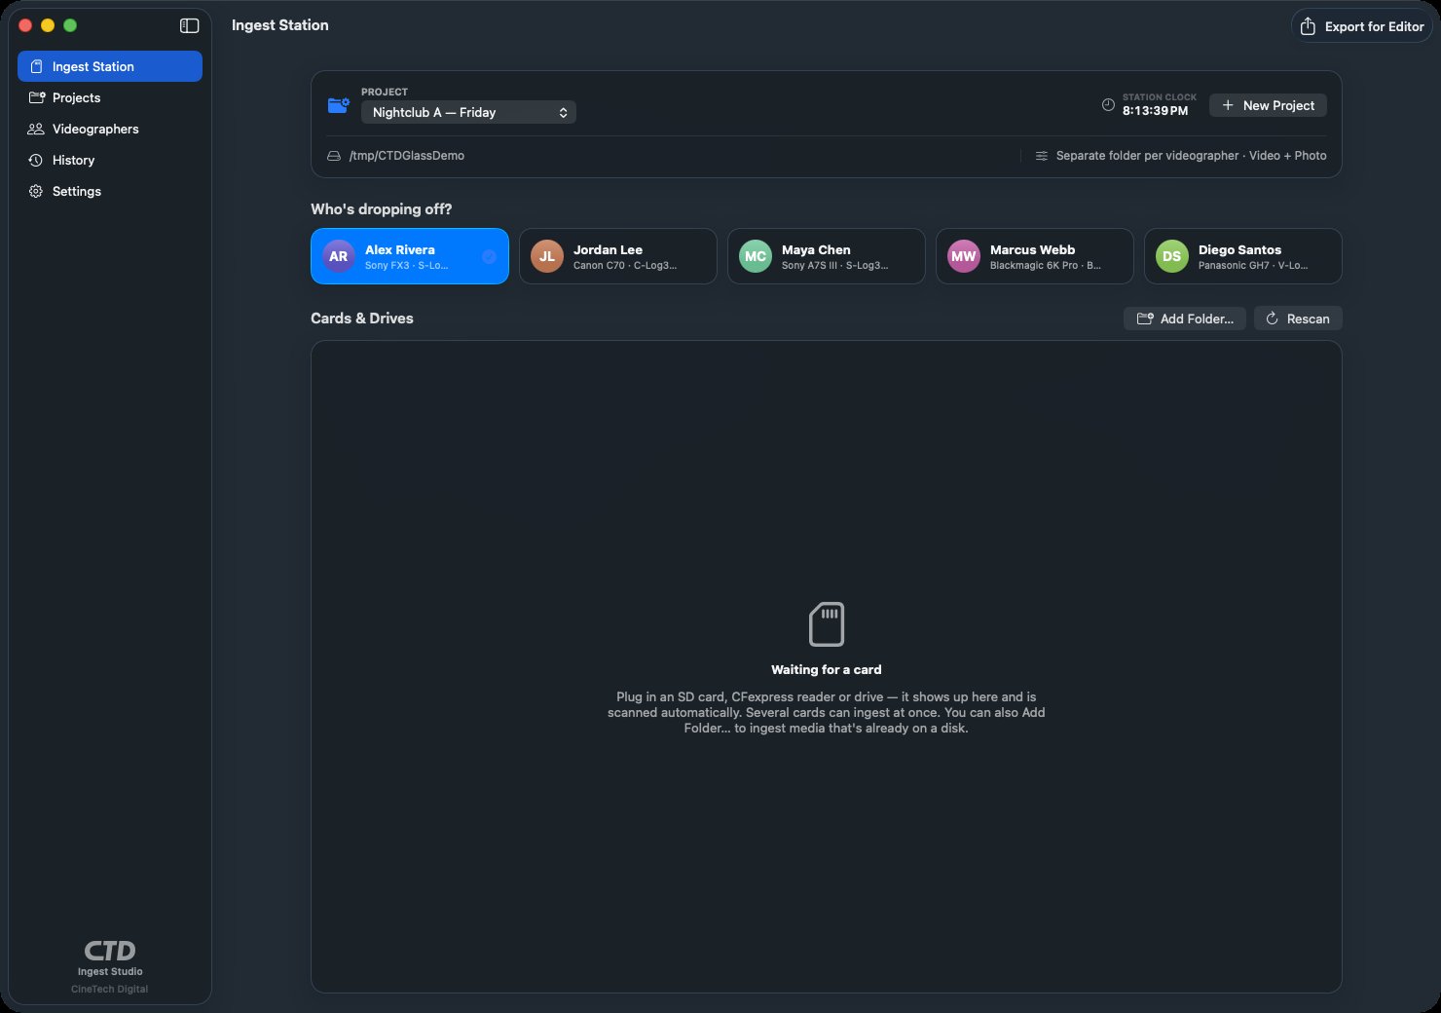1441x1013 pixels.
Task: Open the Nightclub A — Friday project dropdown
Action: 468,112
